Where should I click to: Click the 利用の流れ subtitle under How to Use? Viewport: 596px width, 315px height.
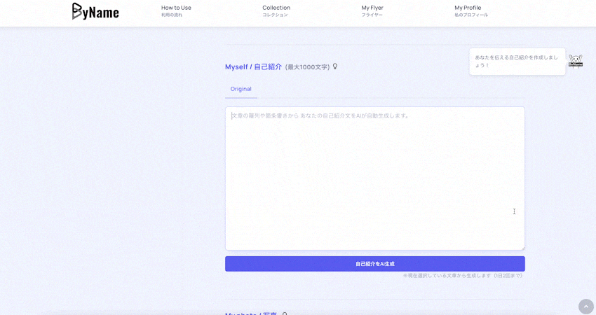[x=172, y=15]
